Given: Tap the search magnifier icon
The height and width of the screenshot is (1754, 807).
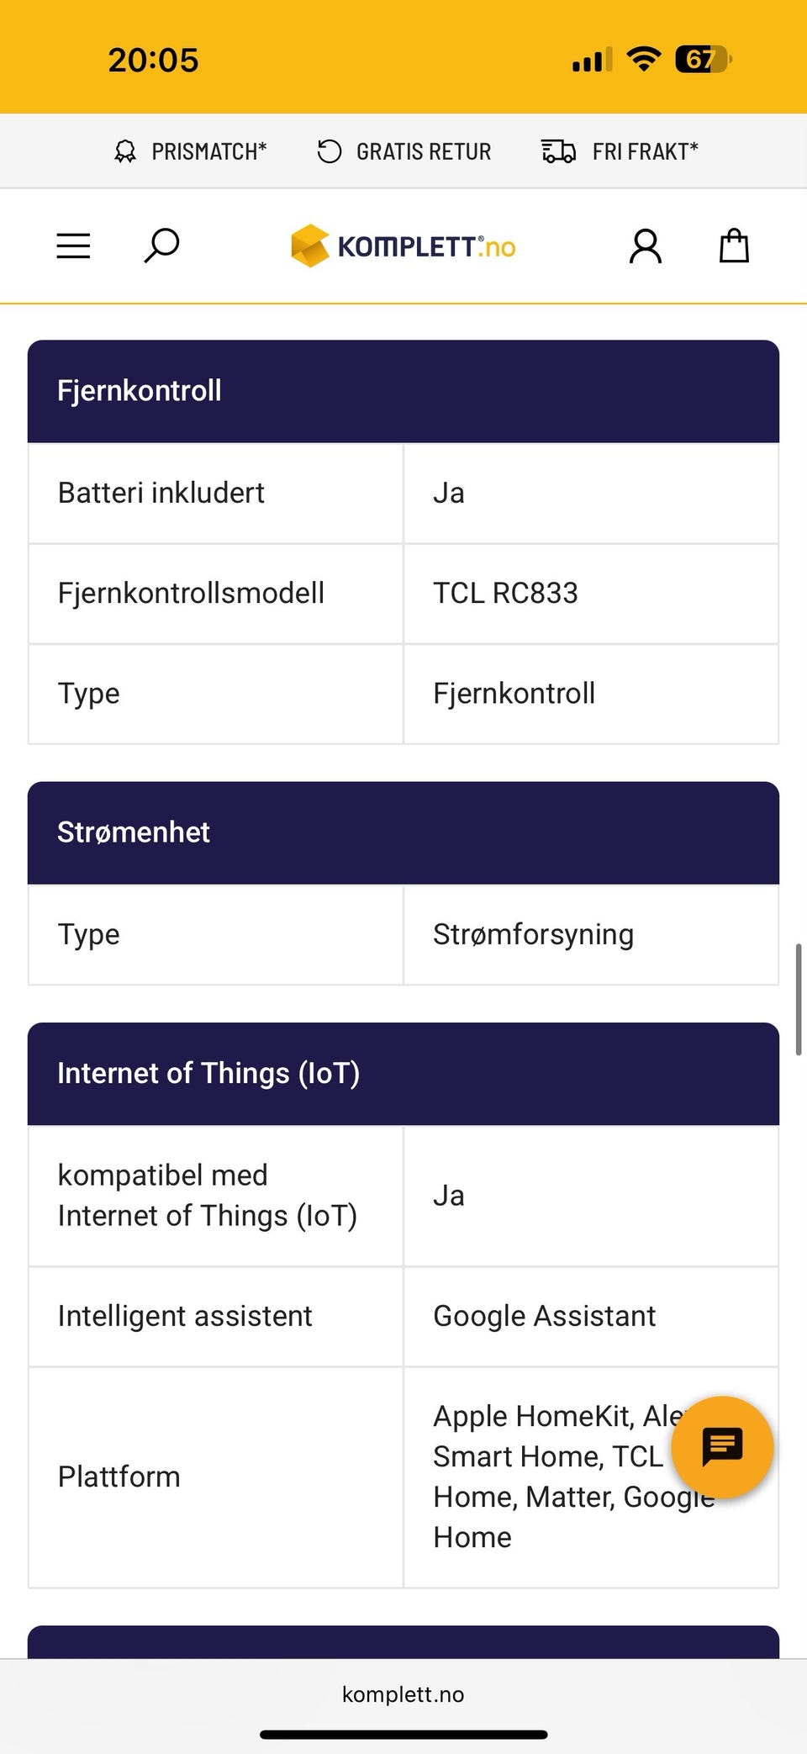Looking at the screenshot, I should [161, 246].
